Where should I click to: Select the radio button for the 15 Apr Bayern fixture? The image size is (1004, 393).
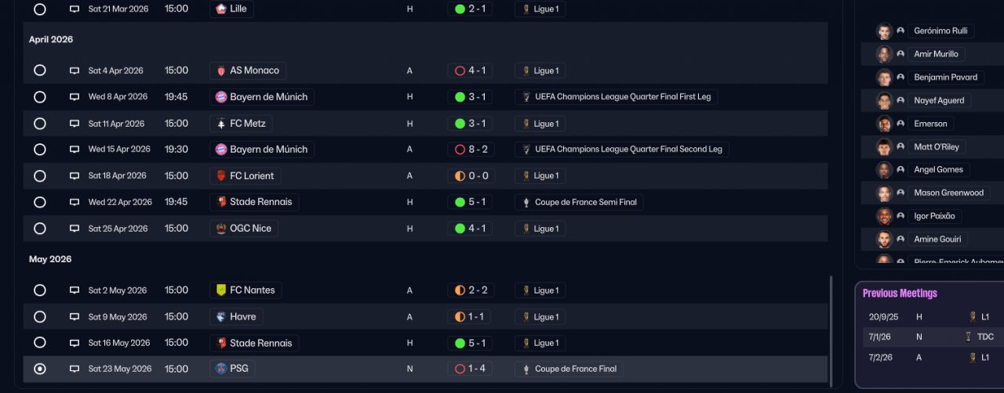coord(40,150)
